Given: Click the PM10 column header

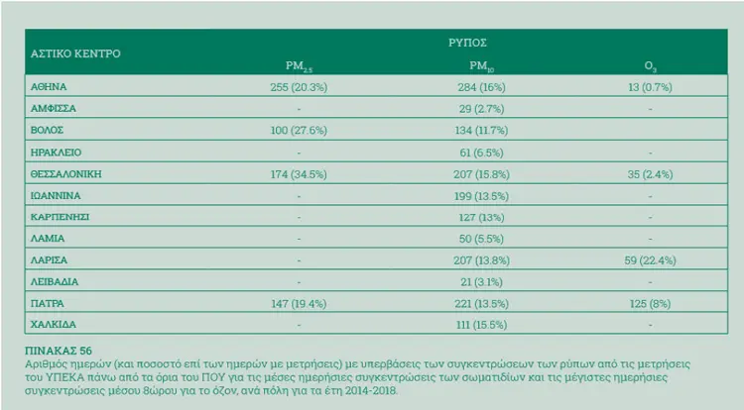Looking at the screenshot, I should (x=481, y=66).
